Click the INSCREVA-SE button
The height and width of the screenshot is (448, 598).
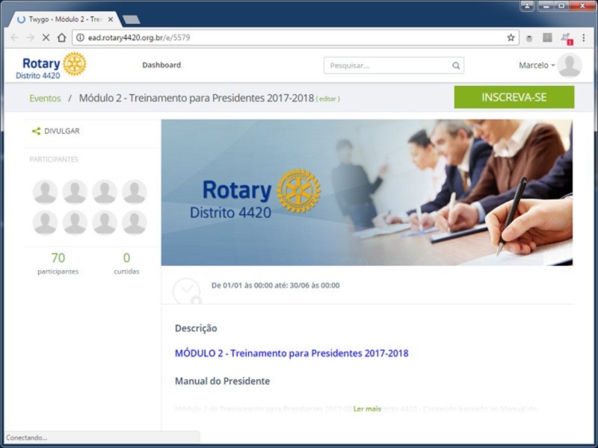[x=514, y=98]
